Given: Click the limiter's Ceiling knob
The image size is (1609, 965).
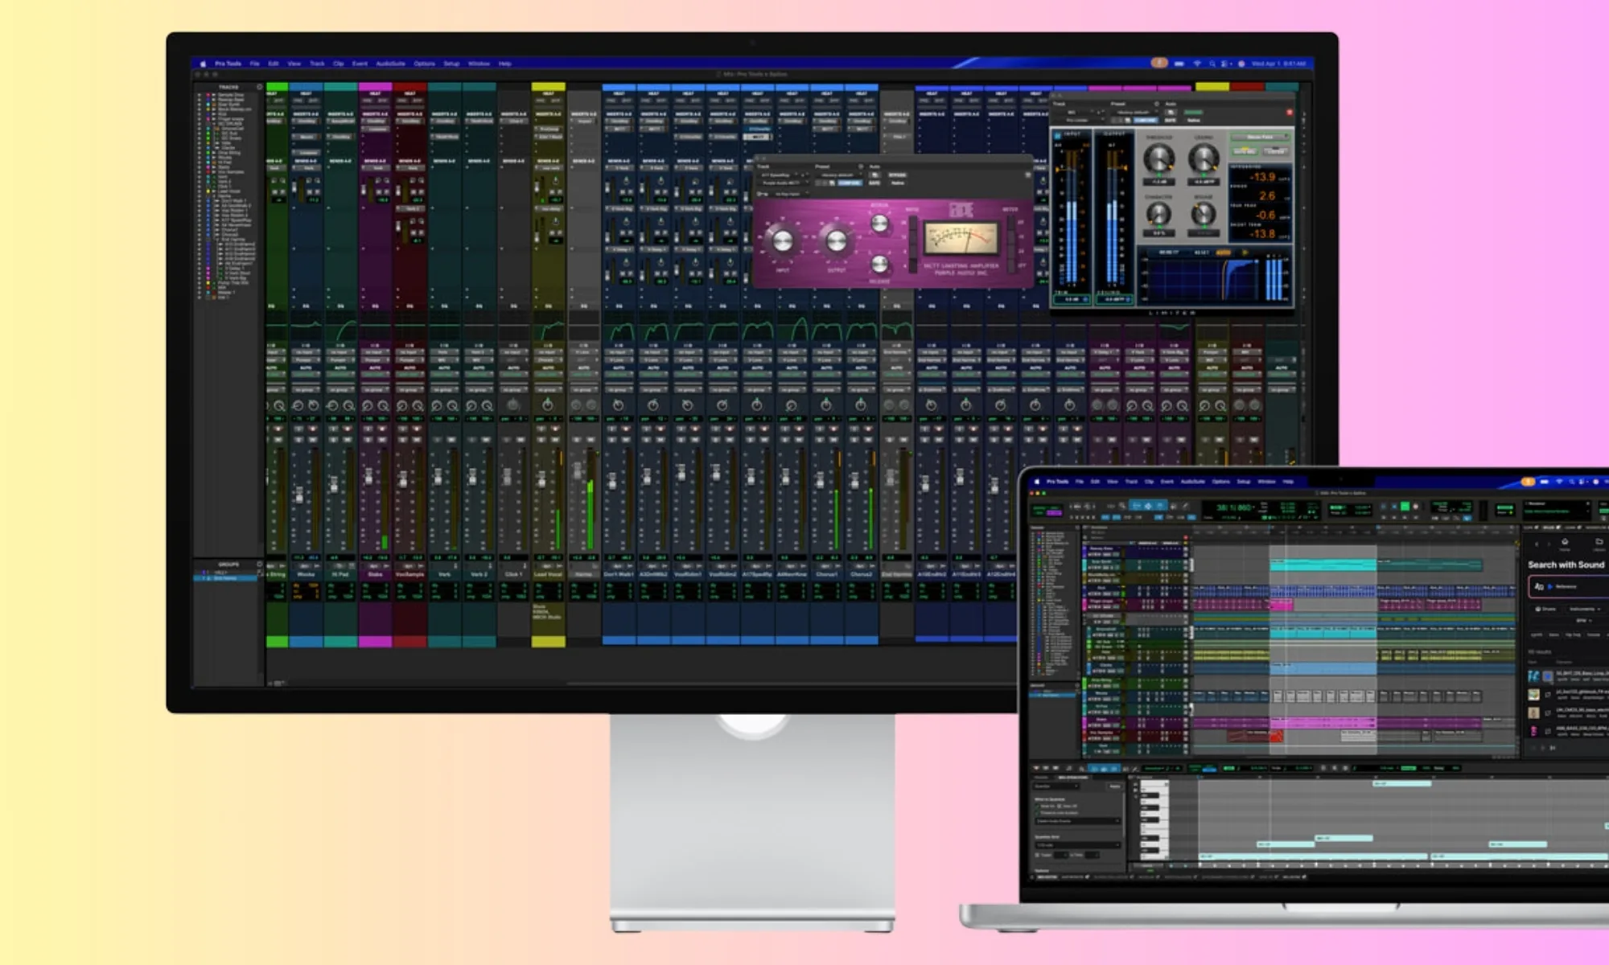Looking at the screenshot, I should [x=1204, y=158].
